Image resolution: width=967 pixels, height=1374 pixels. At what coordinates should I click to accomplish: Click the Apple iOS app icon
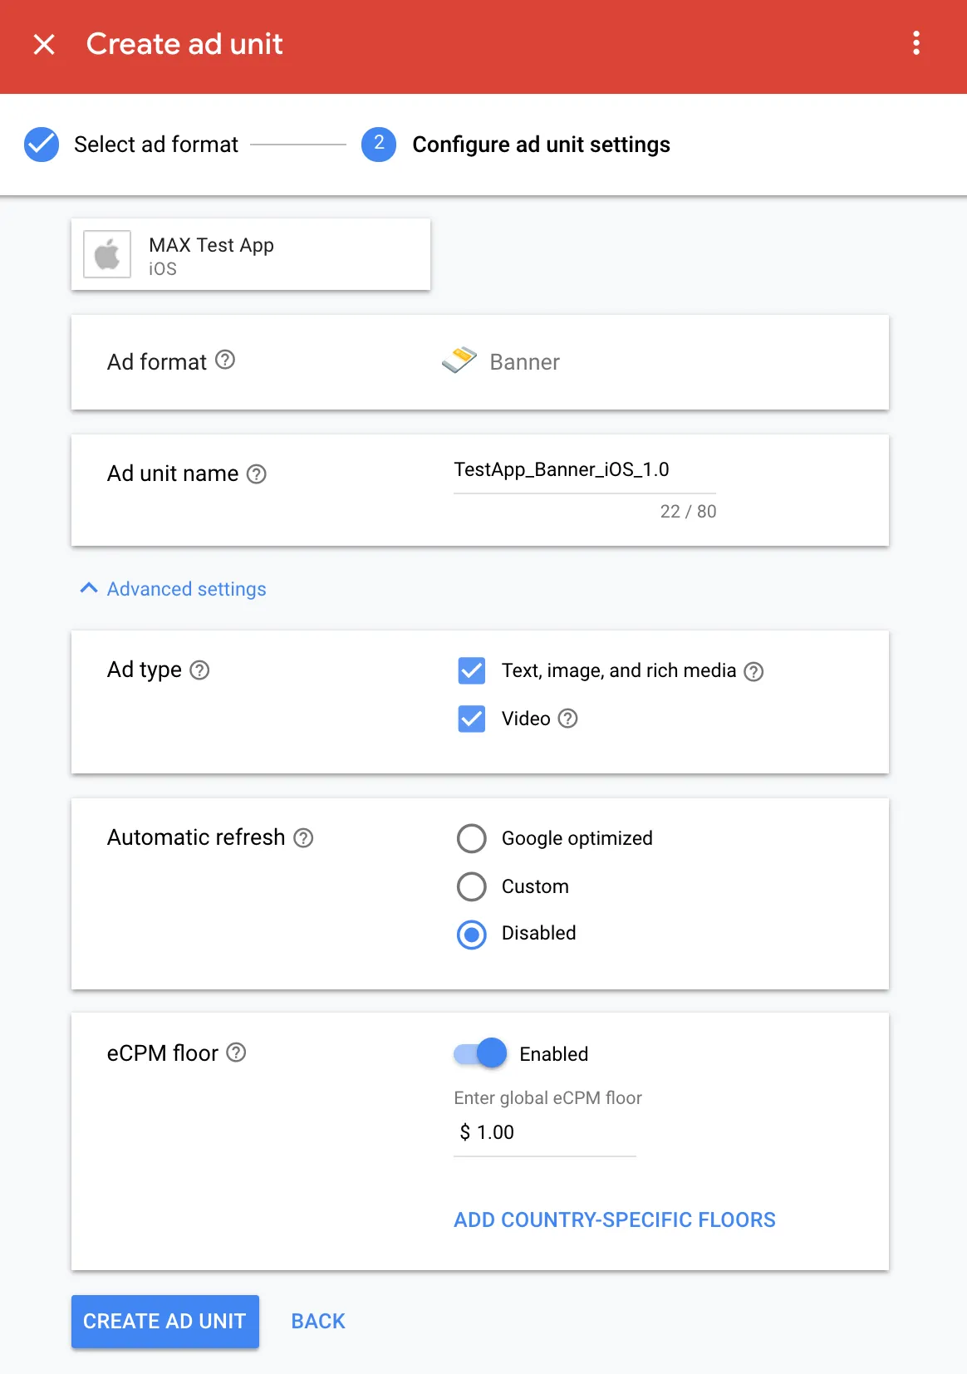106,254
